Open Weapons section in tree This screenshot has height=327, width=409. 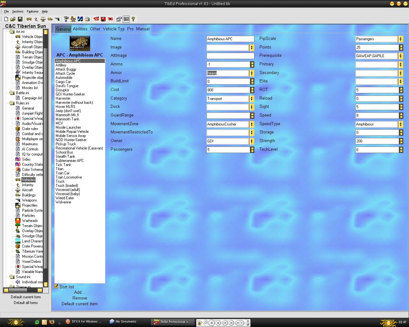[x=29, y=200]
